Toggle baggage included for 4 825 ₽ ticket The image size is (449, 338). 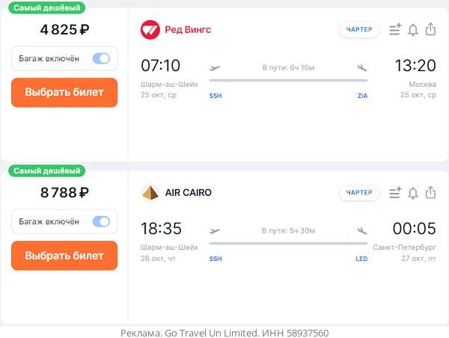point(101,58)
